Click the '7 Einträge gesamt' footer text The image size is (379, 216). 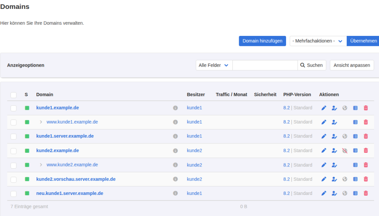point(29,207)
